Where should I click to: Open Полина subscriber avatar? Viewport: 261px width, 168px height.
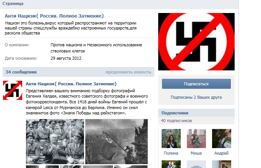pos(171,139)
